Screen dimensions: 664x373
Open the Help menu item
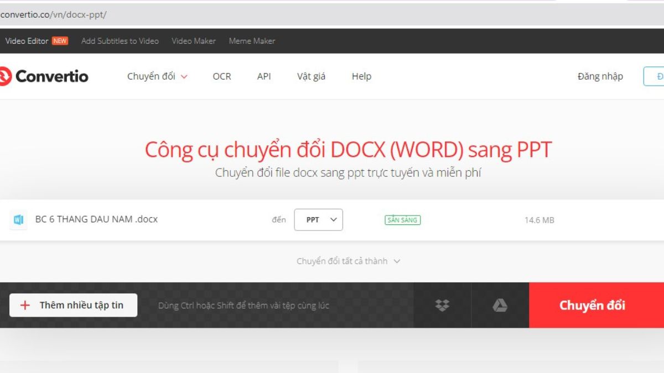point(361,76)
